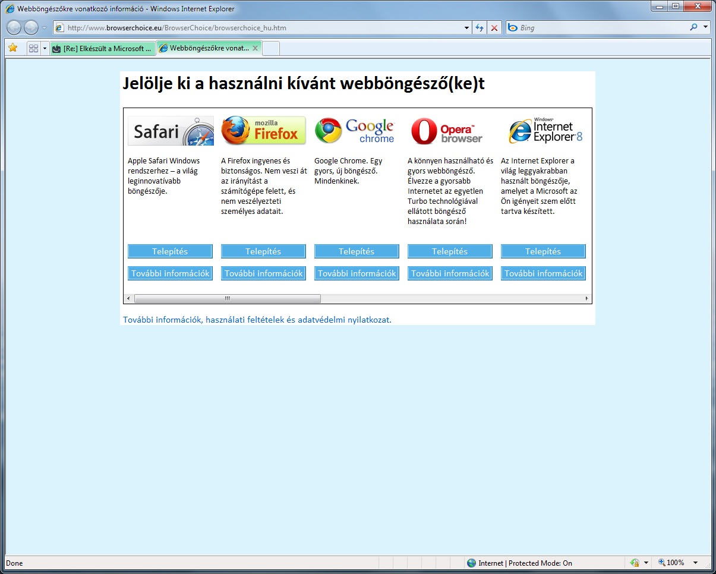The width and height of the screenshot is (716, 574).
Task: Open the search provider dropdown arrow
Action: tap(705, 27)
